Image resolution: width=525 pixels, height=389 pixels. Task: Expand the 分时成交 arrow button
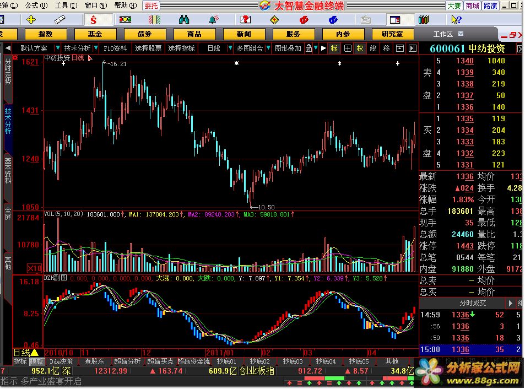510,303
